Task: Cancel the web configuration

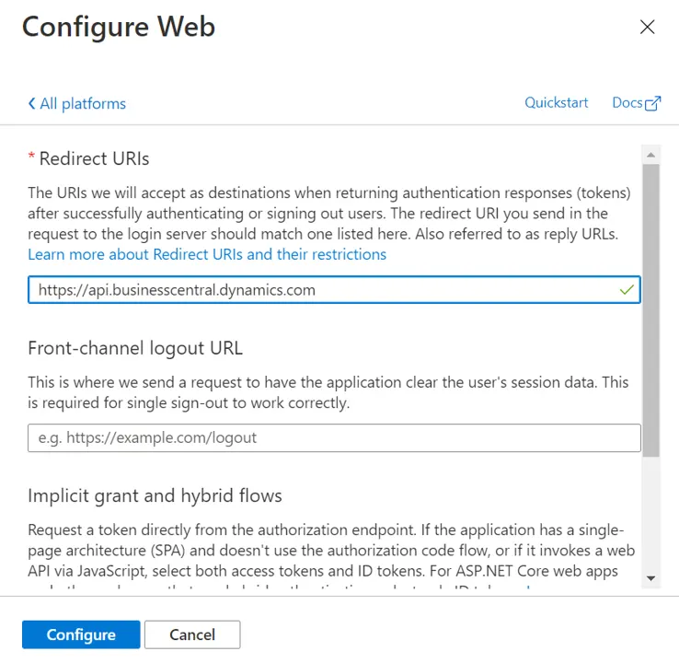Action: (x=192, y=634)
